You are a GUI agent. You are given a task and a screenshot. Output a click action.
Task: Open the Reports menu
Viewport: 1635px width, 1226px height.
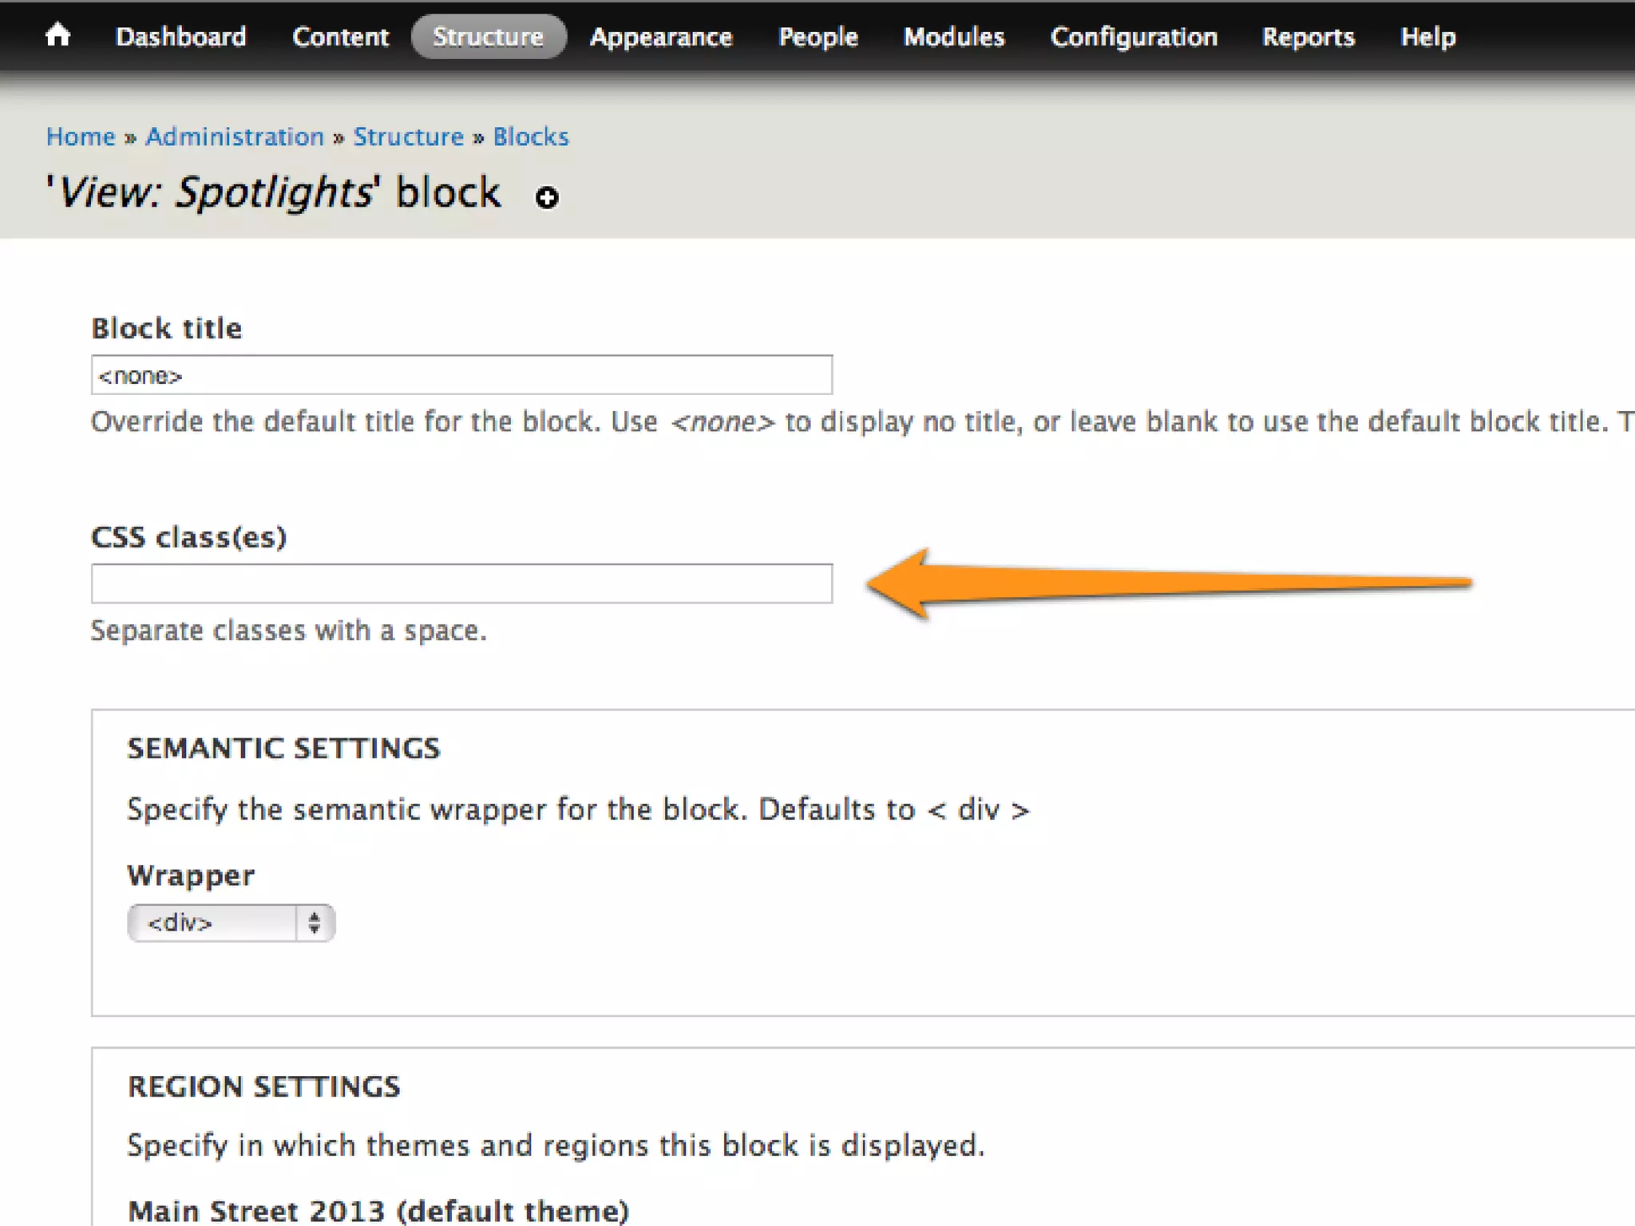point(1308,37)
